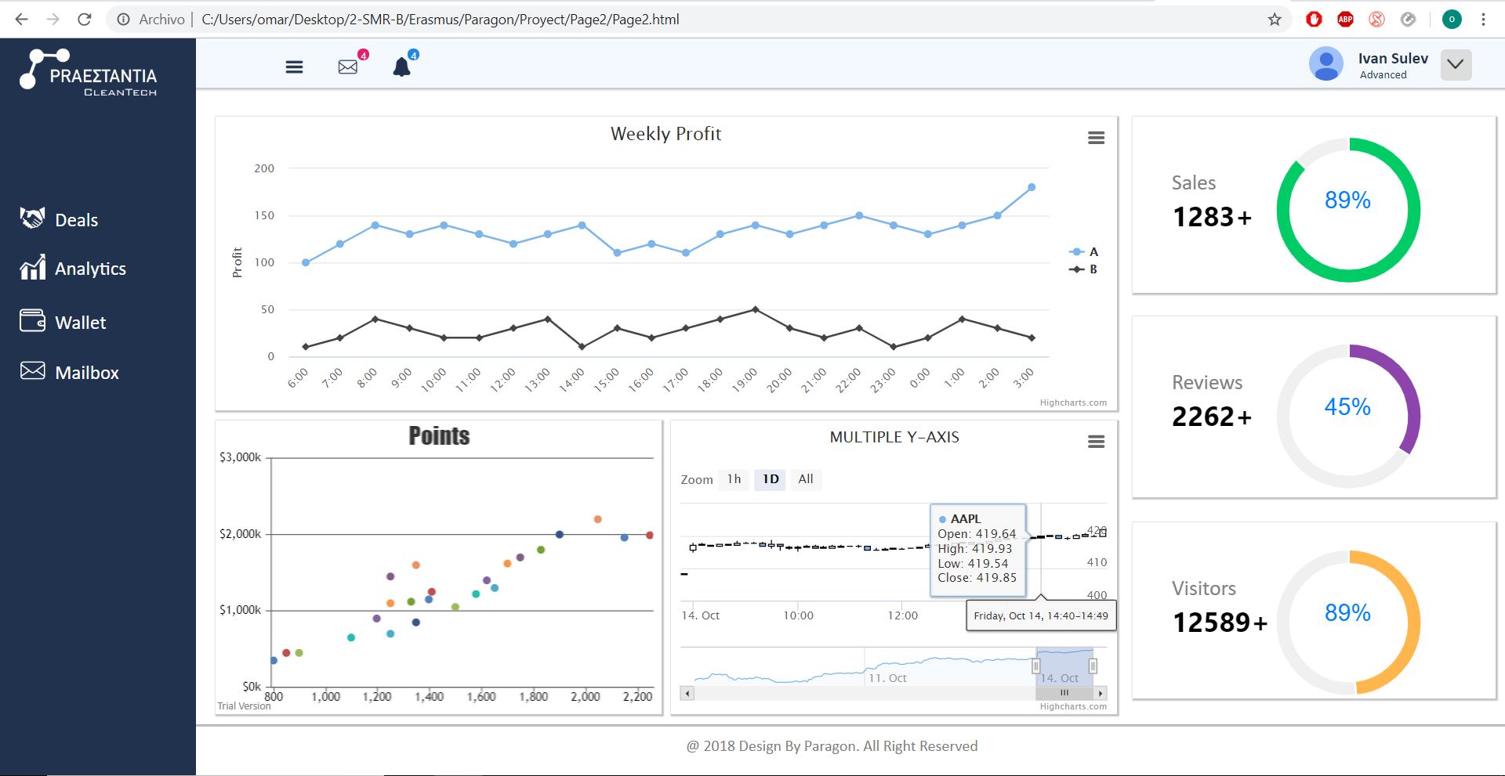Open Analytics from the sidebar
The width and height of the screenshot is (1505, 776).
[x=89, y=269]
